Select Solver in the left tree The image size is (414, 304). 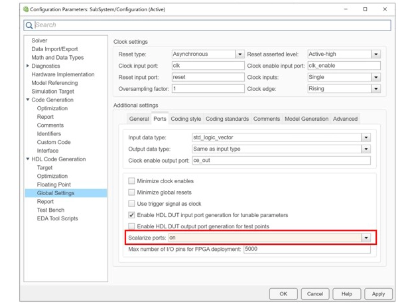(x=39, y=40)
